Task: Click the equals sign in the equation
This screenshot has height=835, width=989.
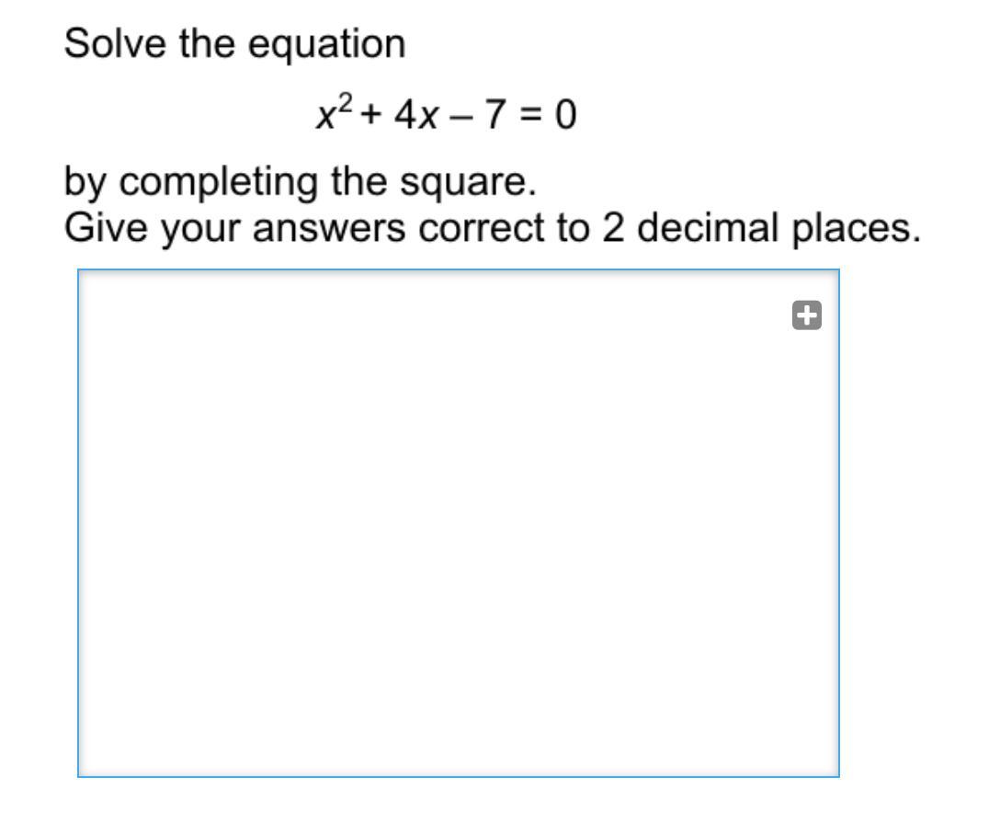Action: pyautogui.click(x=531, y=116)
